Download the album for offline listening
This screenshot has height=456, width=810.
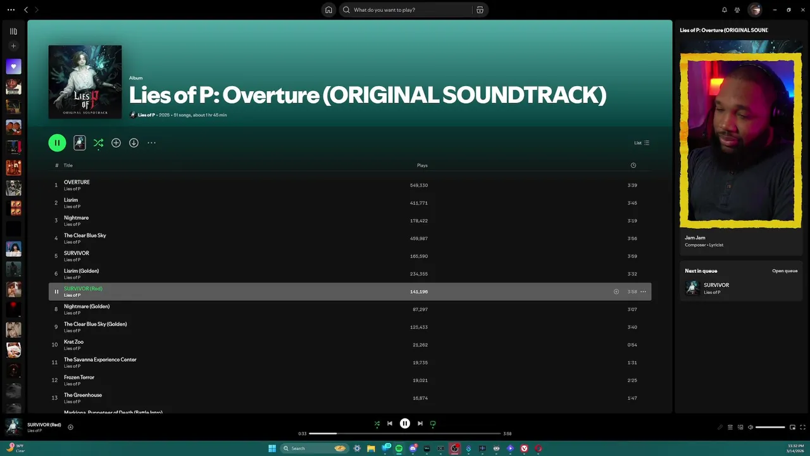point(134,142)
